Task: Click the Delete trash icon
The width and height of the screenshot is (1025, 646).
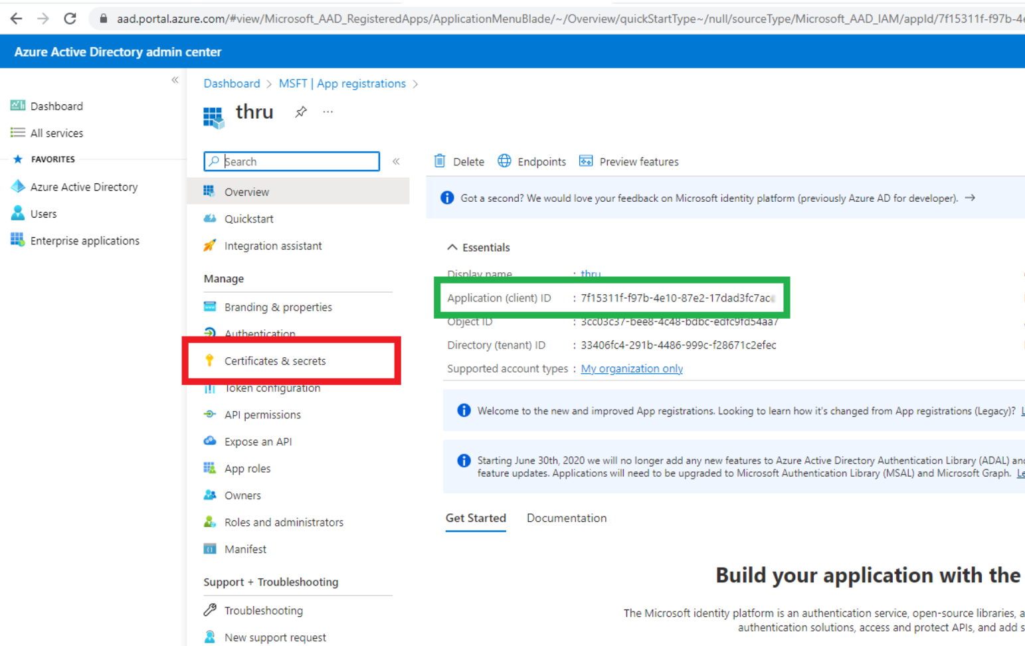Action: pyautogui.click(x=440, y=161)
